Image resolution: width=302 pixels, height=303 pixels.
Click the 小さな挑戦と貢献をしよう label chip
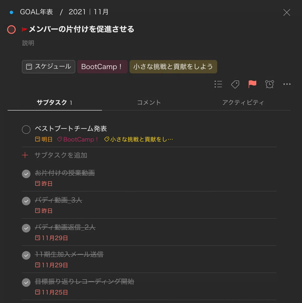[173, 67]
